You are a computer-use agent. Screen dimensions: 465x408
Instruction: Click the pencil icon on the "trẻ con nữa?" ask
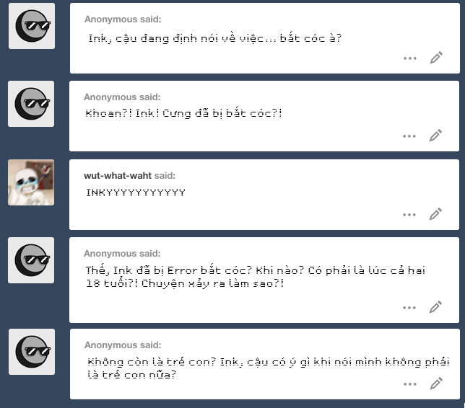(436, 383)
